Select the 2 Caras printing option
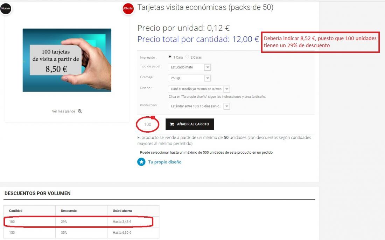This screenshot has height=240, width=385. 187,57
